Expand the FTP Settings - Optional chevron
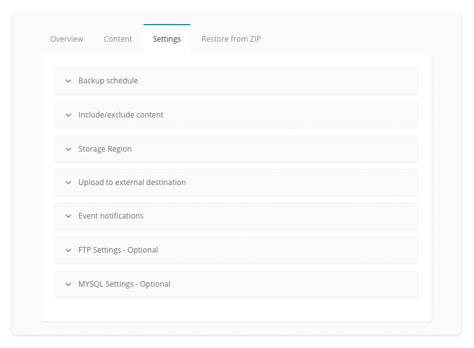The width and height of the screenshot is (474, 348). pyautogui.click(x=68, y=251)
